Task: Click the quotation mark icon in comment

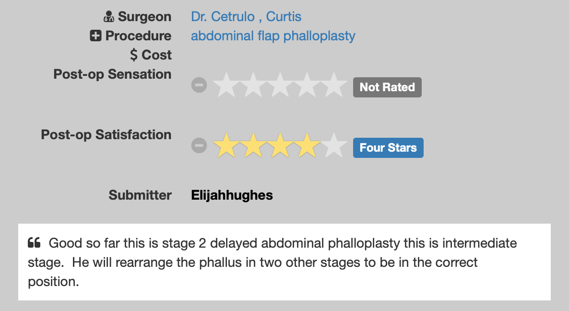Action: coord(34,243)
